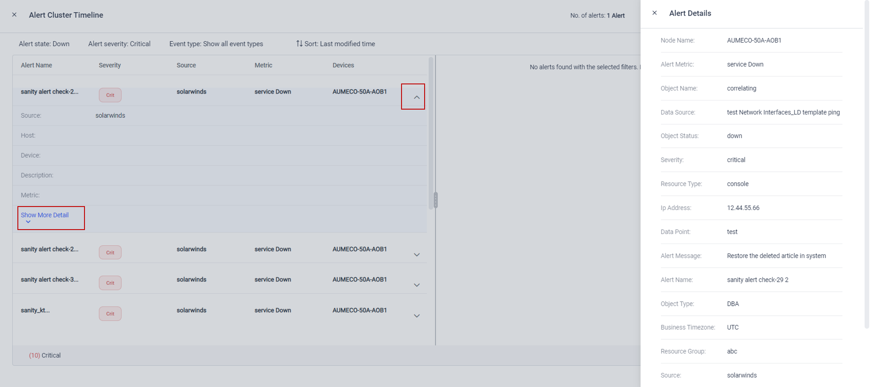Click Crit badge on sanity alert check-3 row

(x=110, y=283)
